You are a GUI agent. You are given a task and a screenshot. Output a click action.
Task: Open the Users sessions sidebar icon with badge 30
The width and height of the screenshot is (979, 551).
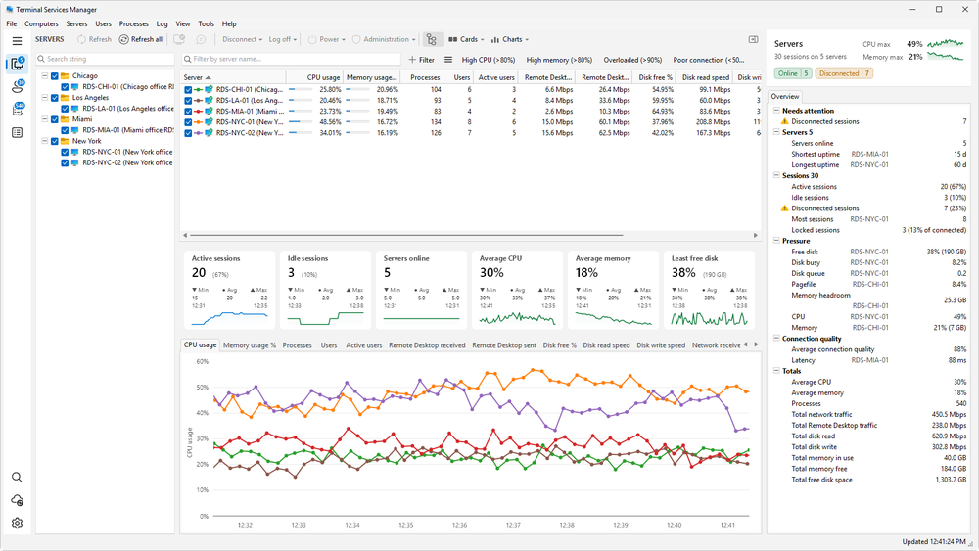pyautogui.click(x=17, y=87)
